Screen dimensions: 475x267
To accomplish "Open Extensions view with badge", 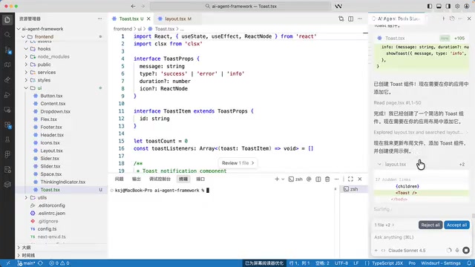I will (7, 125).
